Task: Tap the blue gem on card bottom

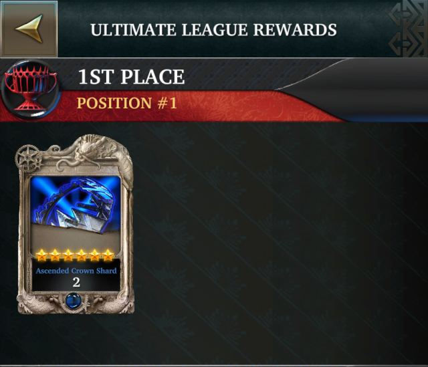Action: pos(74,301)
